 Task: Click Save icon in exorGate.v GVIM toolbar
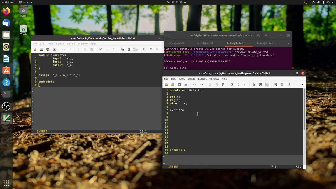coord(41,49)
